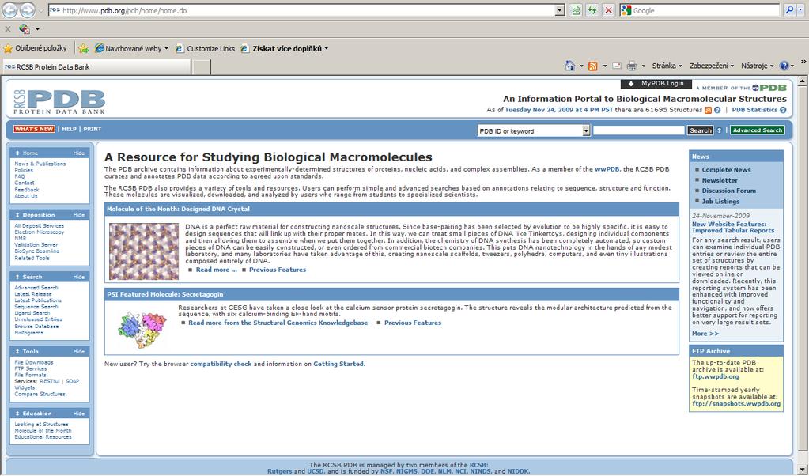Image resolution: width=809 pixels, height=476 pixels.
Task: Click the help icon right after the Structures RSS icon
Action: click(x=717, y=110)
